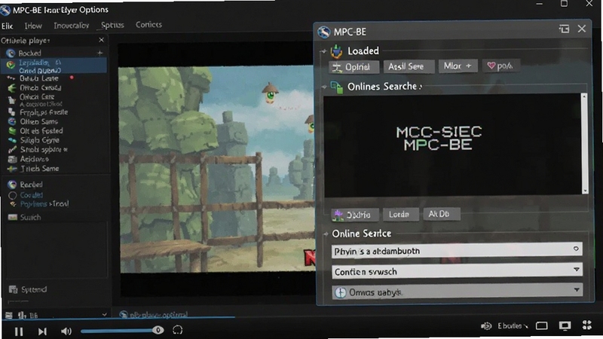Close the side player panel

[x=101, y=40]
